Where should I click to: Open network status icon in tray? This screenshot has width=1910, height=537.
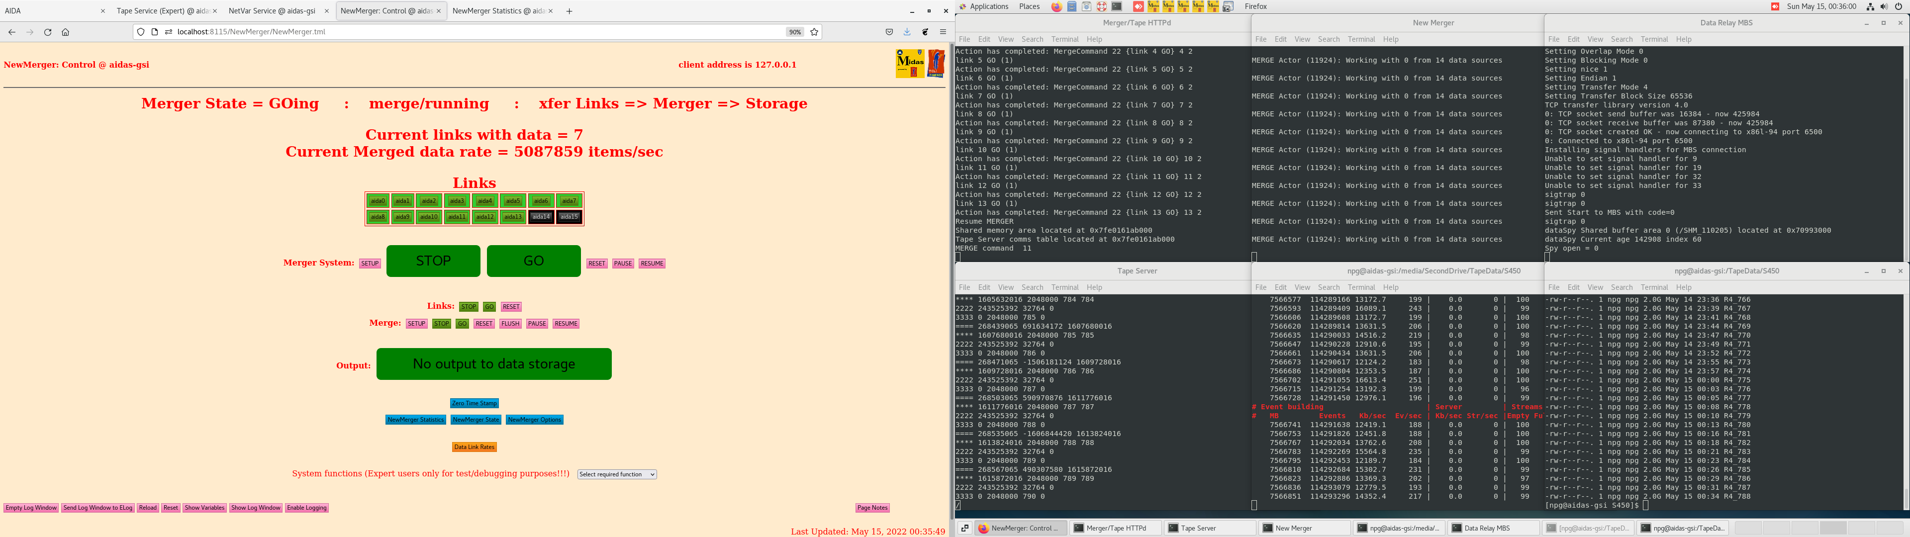(x=1870, y=6)
